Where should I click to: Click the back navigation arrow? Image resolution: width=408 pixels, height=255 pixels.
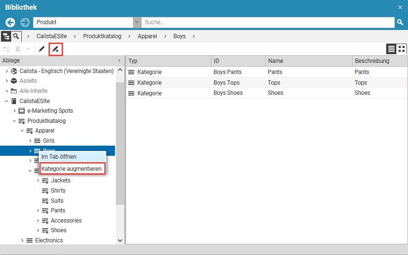[x=10, y=22]
